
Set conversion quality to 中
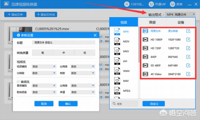click(64, 53)
